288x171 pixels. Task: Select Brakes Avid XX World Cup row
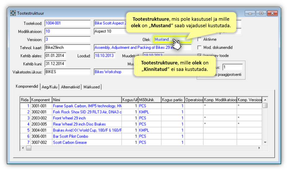point(141,130)
